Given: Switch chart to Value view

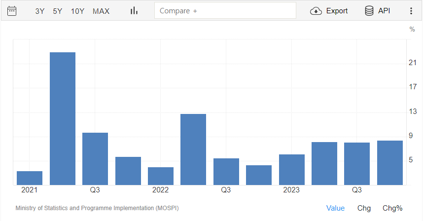Looking at the screenshot, I should pyautogui.click(x=335, y=208).
